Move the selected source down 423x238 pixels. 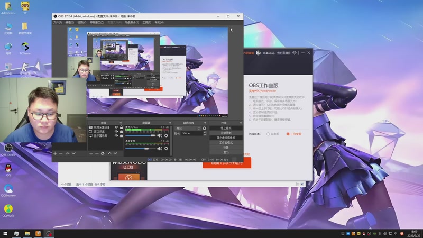[x=115, y=153]
